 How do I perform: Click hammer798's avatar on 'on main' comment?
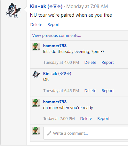[36, 103]
